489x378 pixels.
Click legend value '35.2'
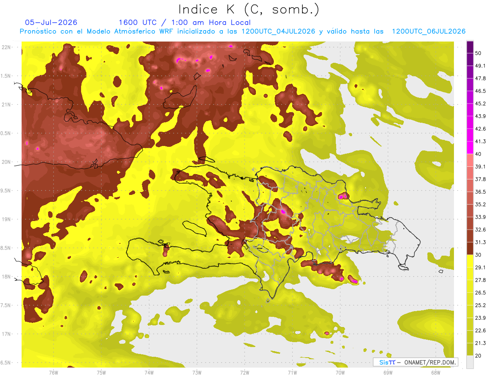[x=481, y=204]
